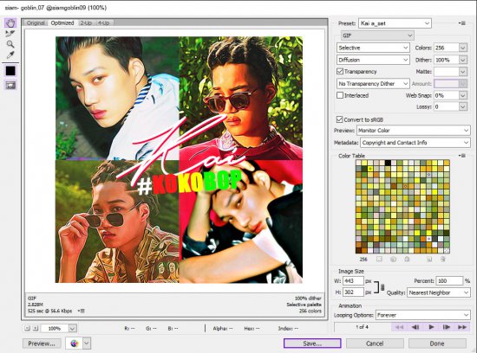
Task: Click the Done button
Action: (437, 343)
